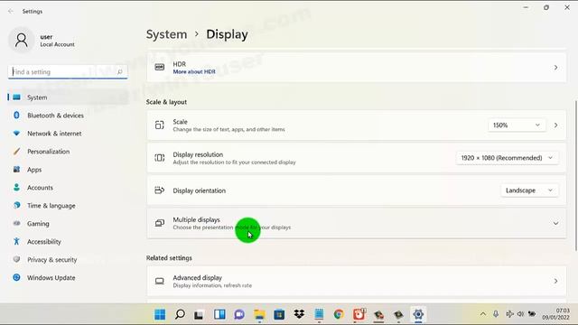The width and height of the screenshot is (578, 325).
Task: Click the search magnifier in Find a setting
Action: (120, 72)
